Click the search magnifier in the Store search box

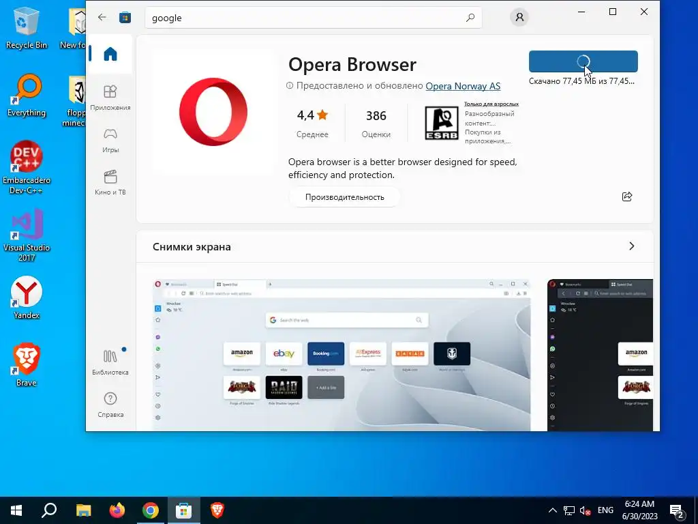[x=470, y=18]
